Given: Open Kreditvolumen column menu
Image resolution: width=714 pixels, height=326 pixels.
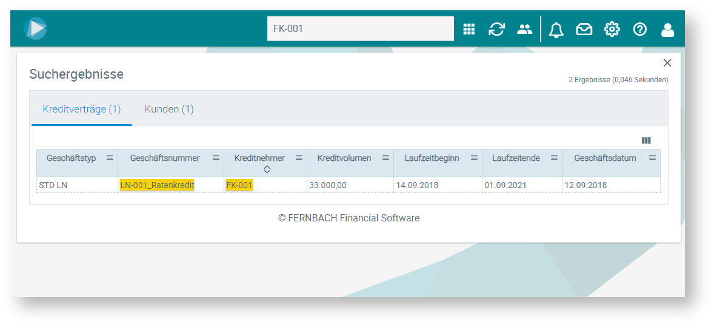Looking at the screenshot, I should [x=385, y=158].
